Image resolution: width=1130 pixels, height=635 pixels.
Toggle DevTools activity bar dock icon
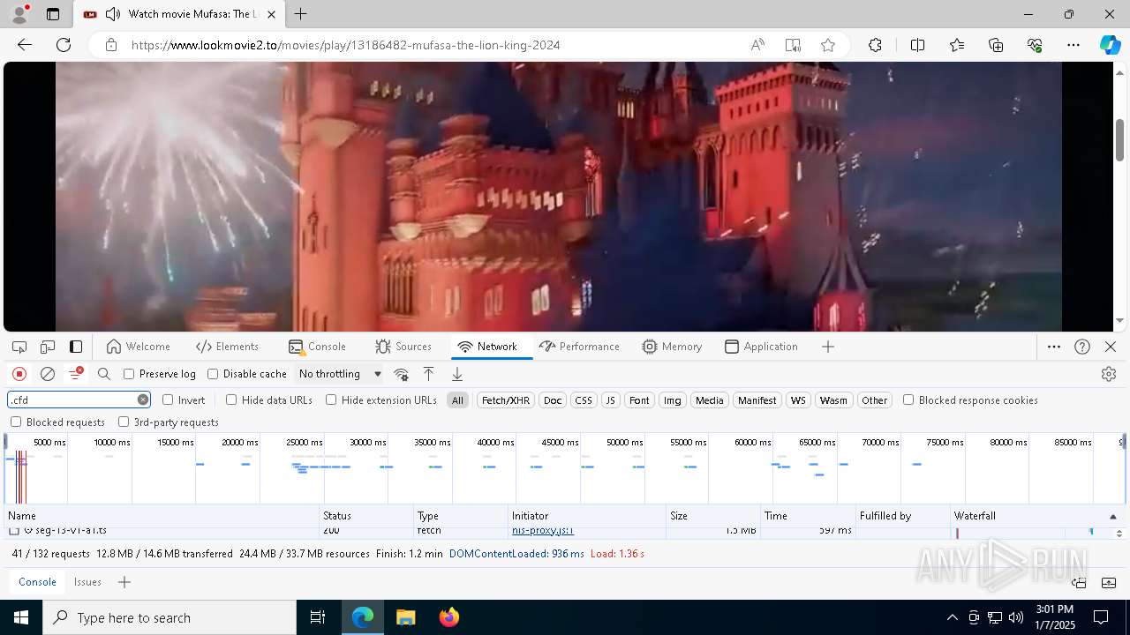coord(76,347)
